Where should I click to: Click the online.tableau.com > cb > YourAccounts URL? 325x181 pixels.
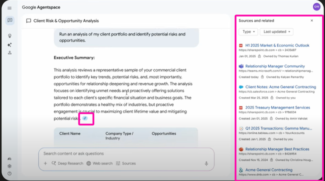pyautogui.click(x=272, y=133)
